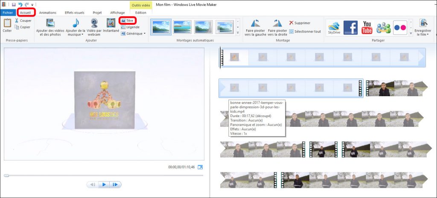
Task: Open the Edition tab under Outils vidéo
Action: [141, 13]
